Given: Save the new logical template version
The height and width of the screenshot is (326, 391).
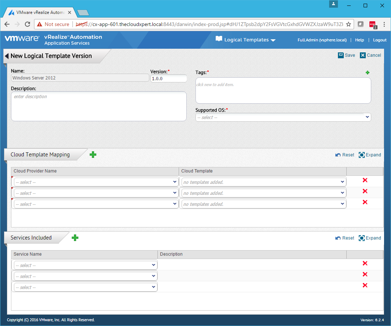Looking at the screenshot, I should click(x=346, y=55).
